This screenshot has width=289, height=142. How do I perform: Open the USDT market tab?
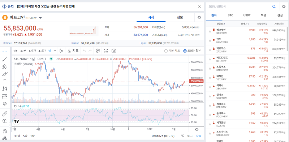click(x=247, y=15)
